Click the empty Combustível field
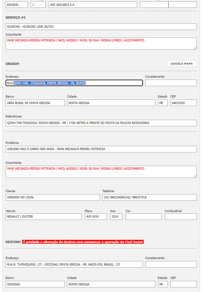 (x=180, y=217)
